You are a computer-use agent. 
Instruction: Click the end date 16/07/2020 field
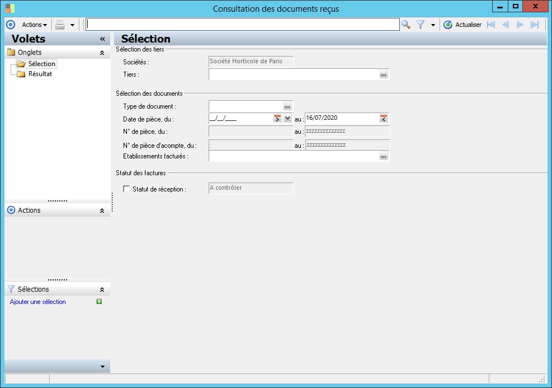click(x=342, y=118)
